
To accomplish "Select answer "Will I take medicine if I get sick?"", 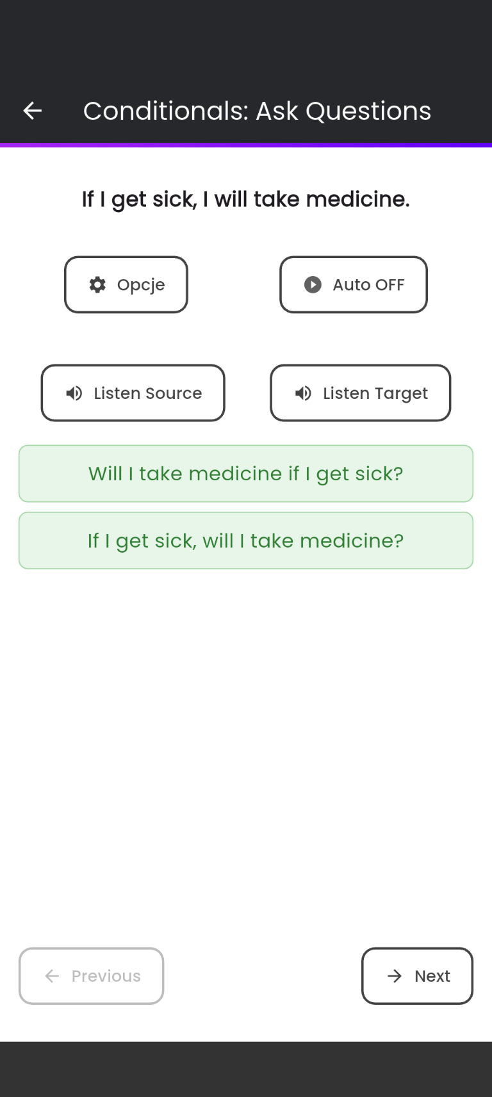I will 246,474.
